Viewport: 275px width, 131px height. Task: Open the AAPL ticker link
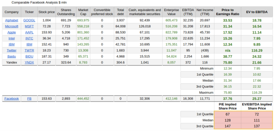(x=29, y=32)
